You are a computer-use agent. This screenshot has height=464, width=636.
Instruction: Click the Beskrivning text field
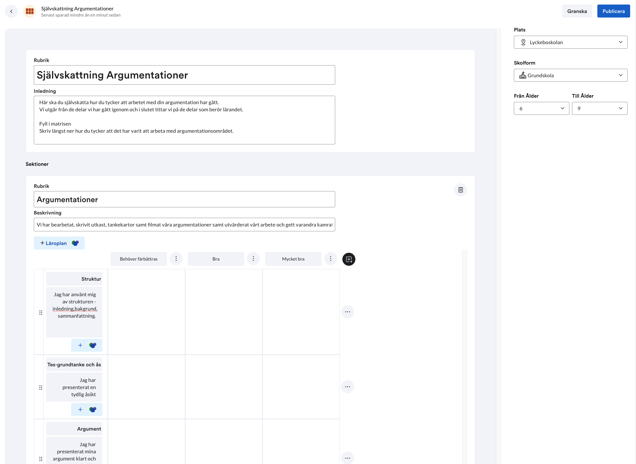click(184, 225)
